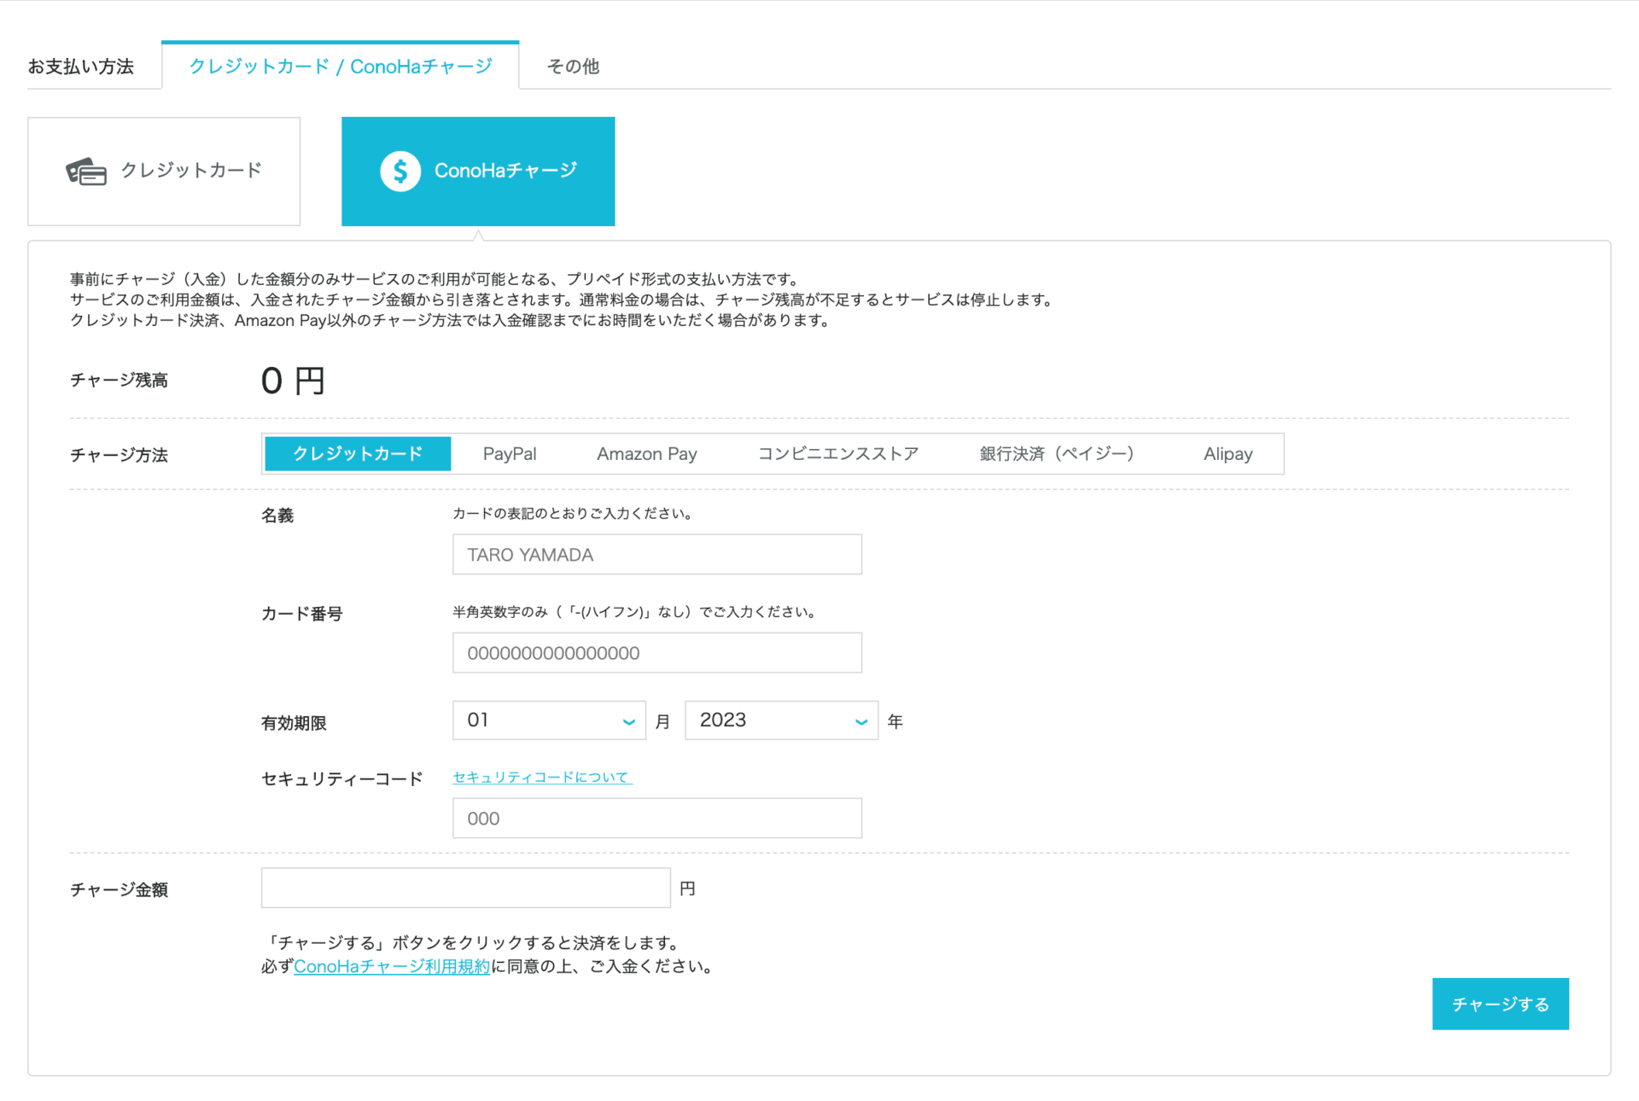Select クレジットカード charge method option
Viewport: 1639px width, 1101px height.
point(358,454)
